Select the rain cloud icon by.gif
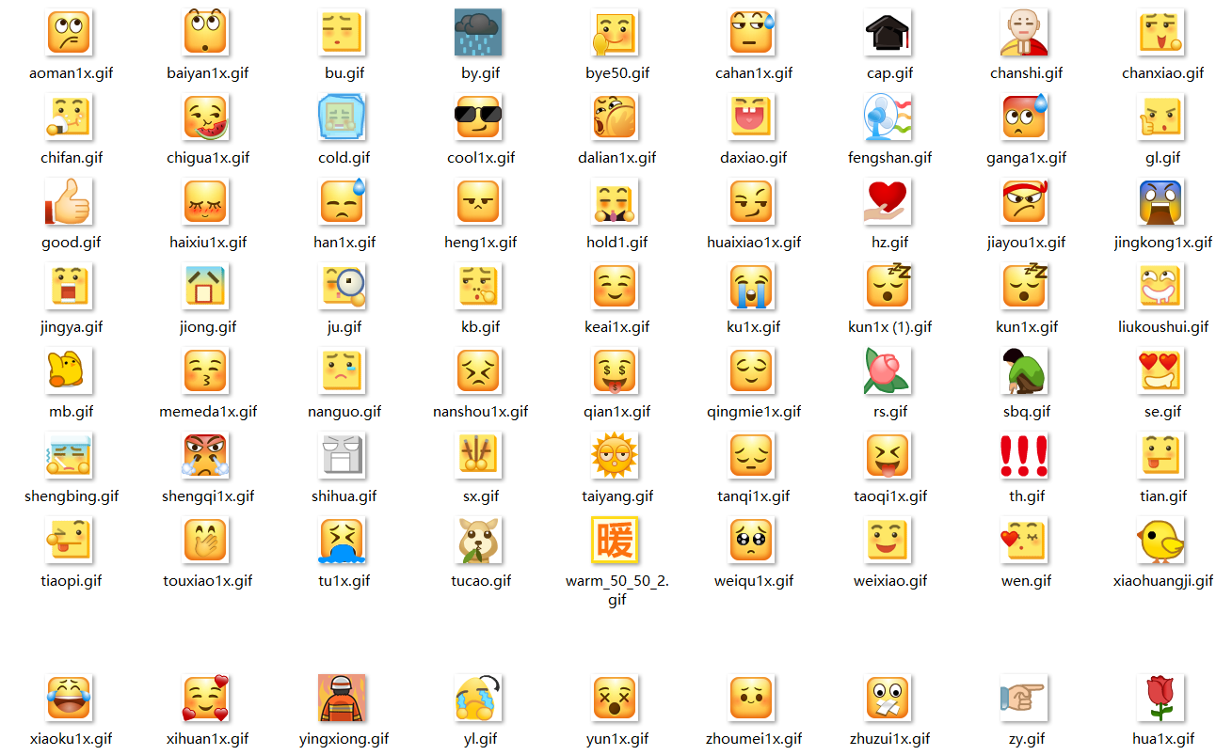Viewport: 1232px width, 755px height. (478, 33)
